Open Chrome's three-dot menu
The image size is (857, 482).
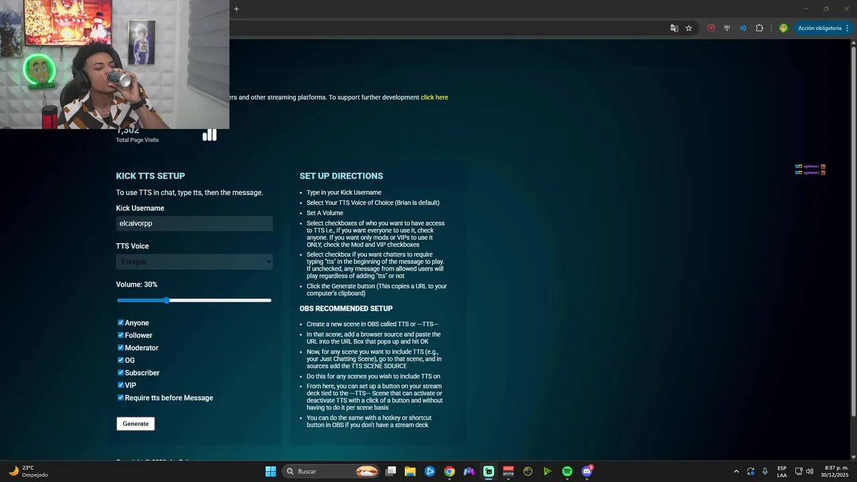[x=847, y=28]
